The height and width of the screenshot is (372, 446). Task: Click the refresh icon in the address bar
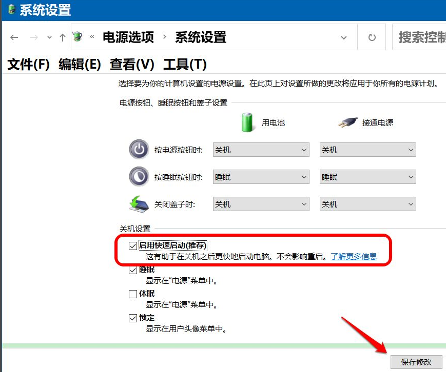(371, 37)
